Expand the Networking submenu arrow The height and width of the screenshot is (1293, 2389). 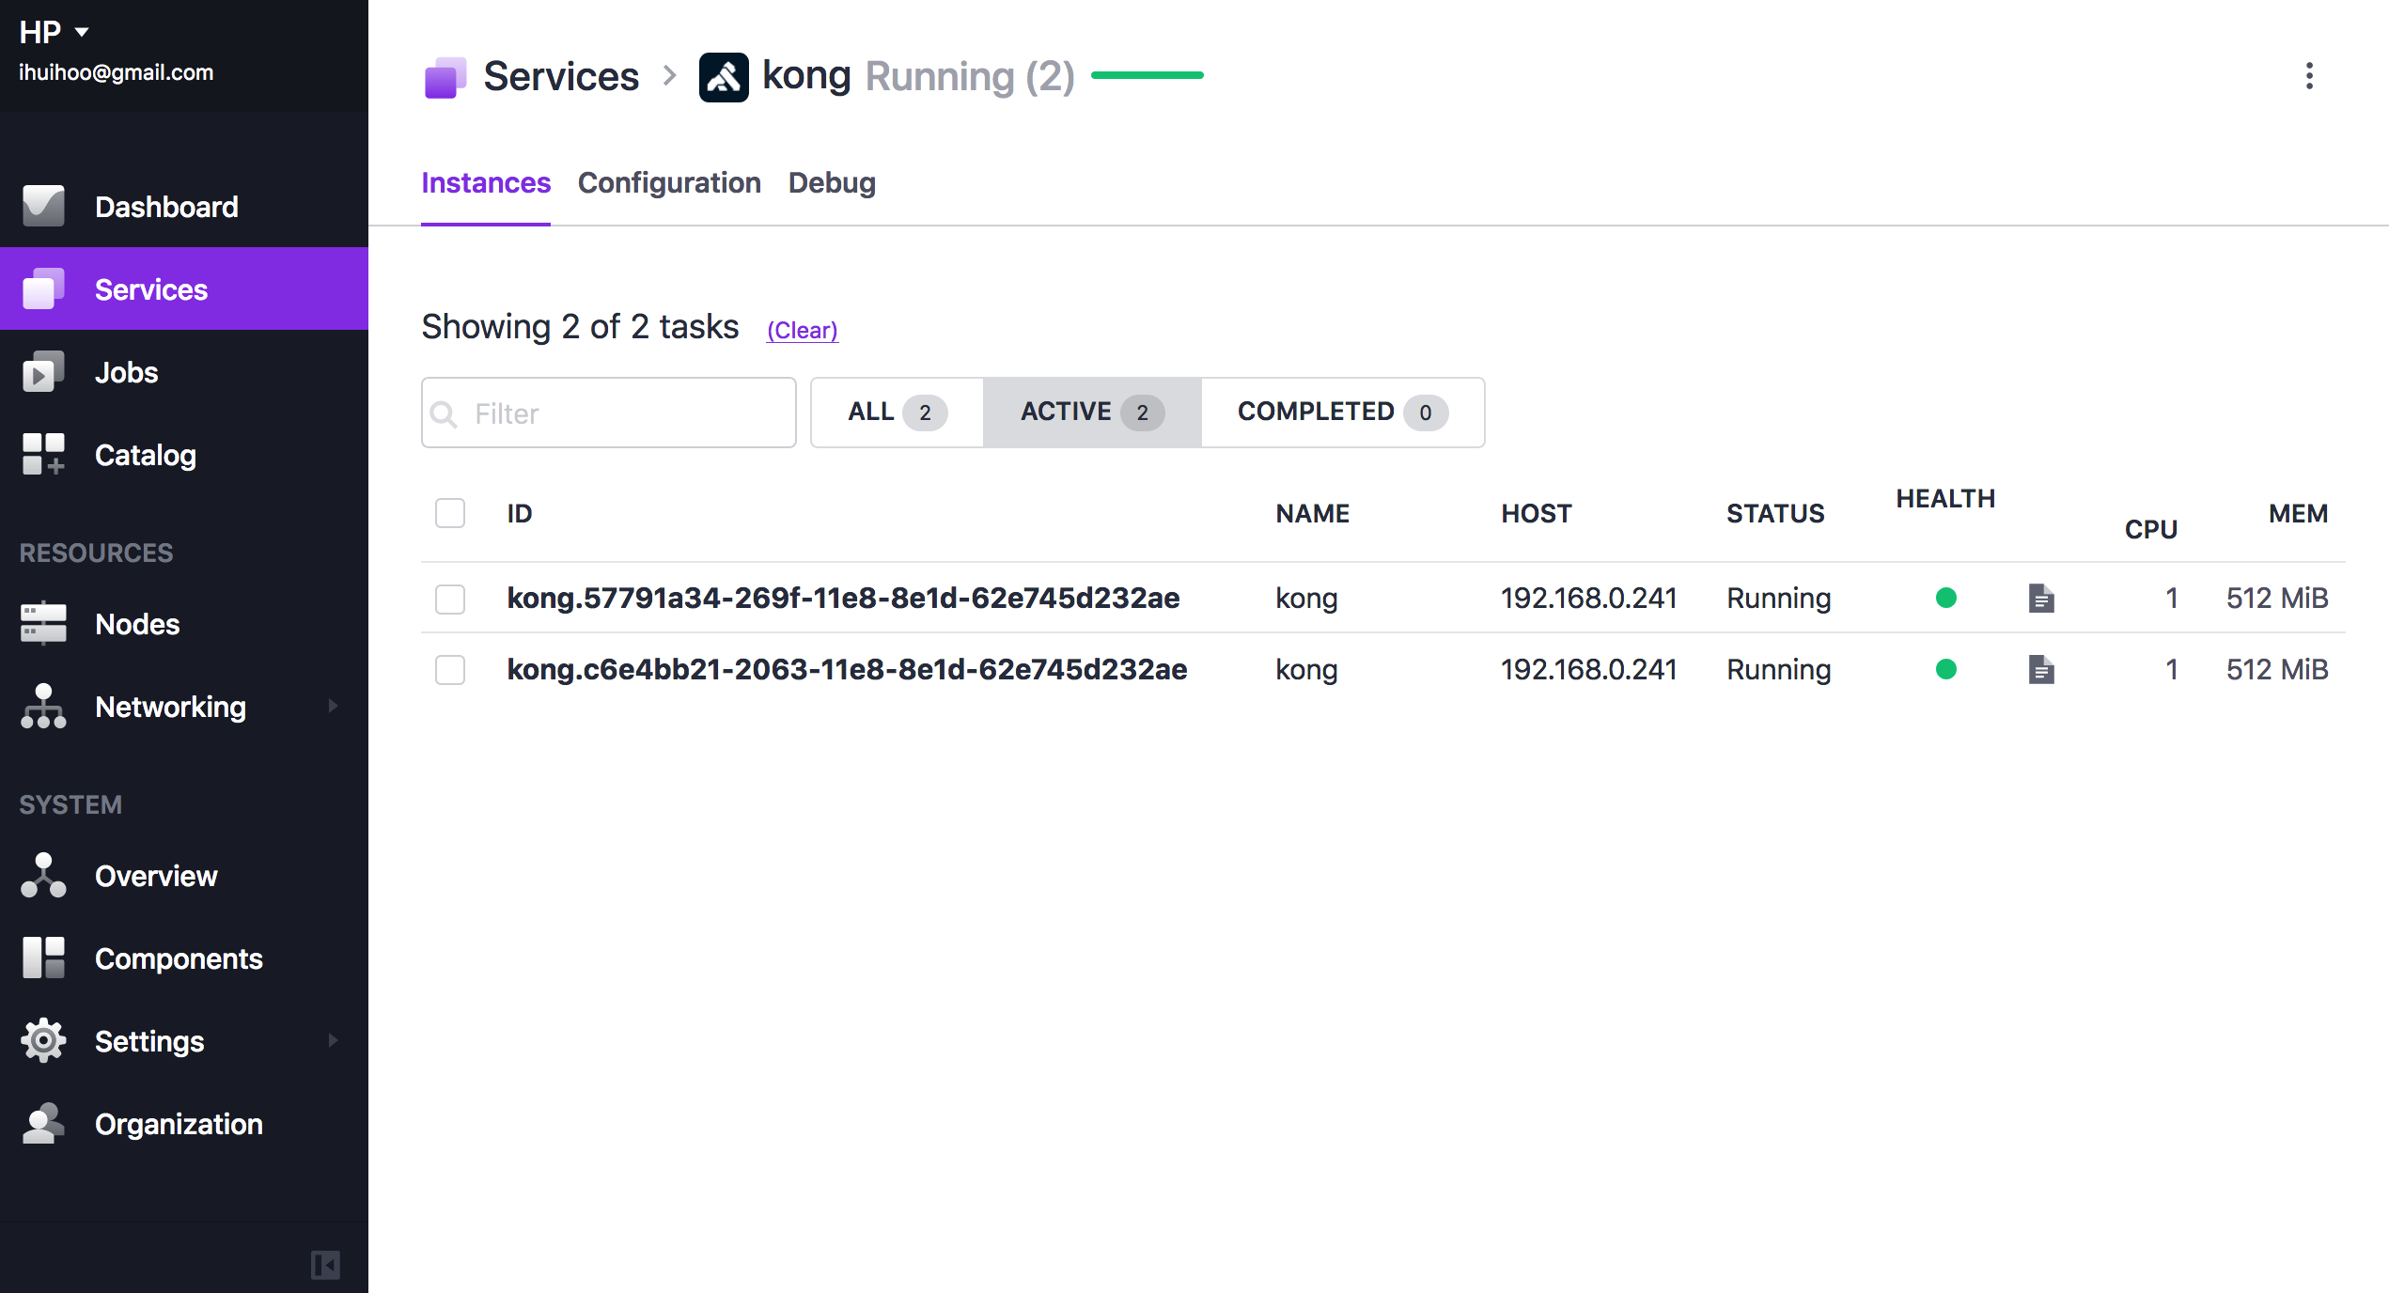coord(333,706)
